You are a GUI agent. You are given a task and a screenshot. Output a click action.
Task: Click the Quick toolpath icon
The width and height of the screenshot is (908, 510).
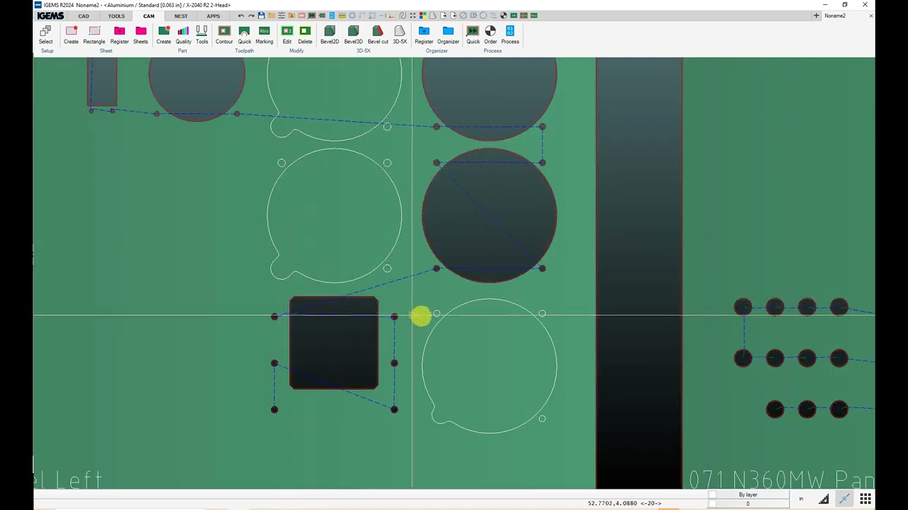(244, 35)
